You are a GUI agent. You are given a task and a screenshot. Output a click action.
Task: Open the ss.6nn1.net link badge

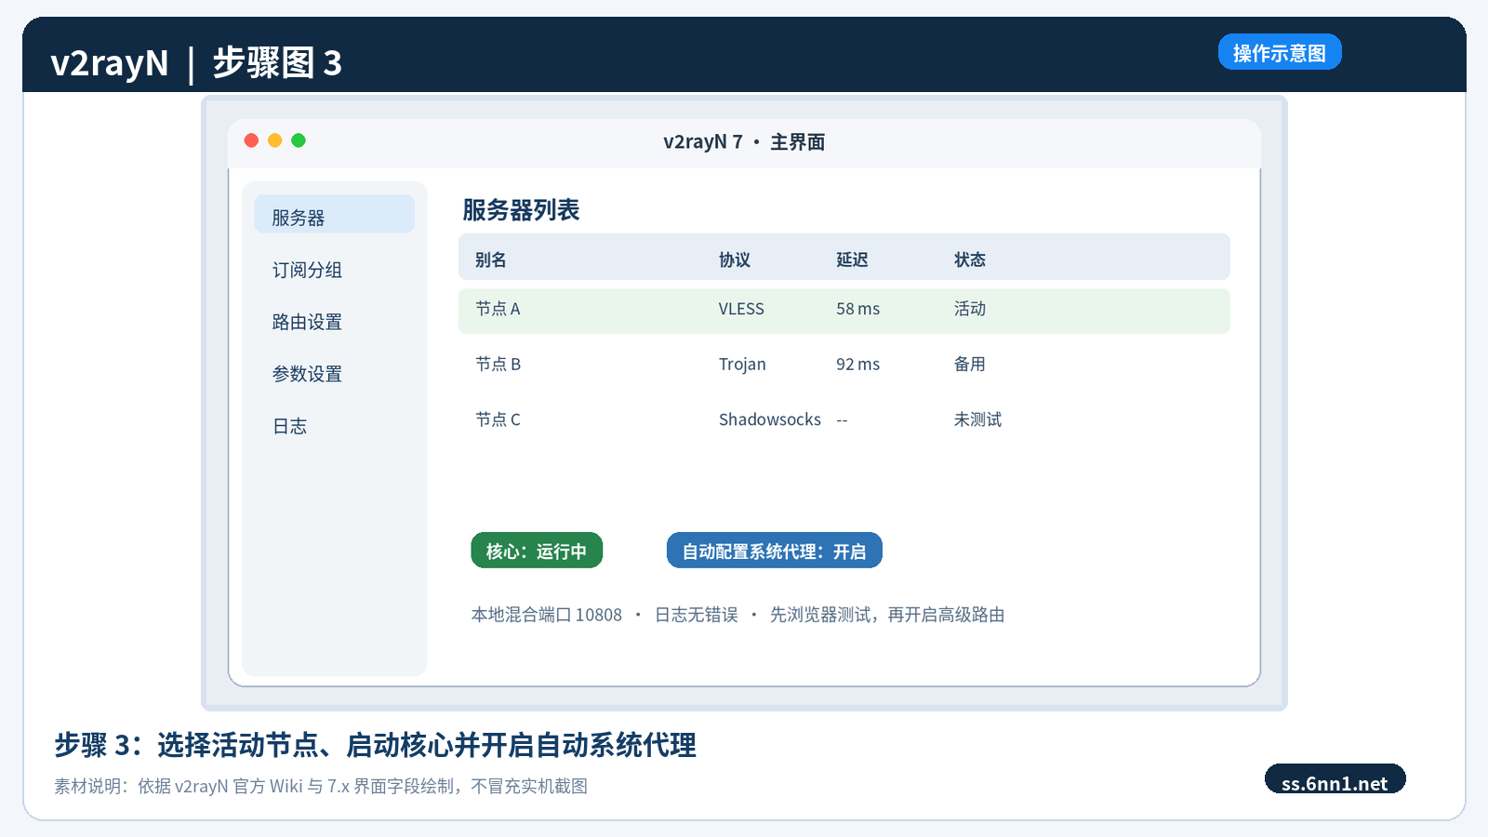tap(1335, 781)
